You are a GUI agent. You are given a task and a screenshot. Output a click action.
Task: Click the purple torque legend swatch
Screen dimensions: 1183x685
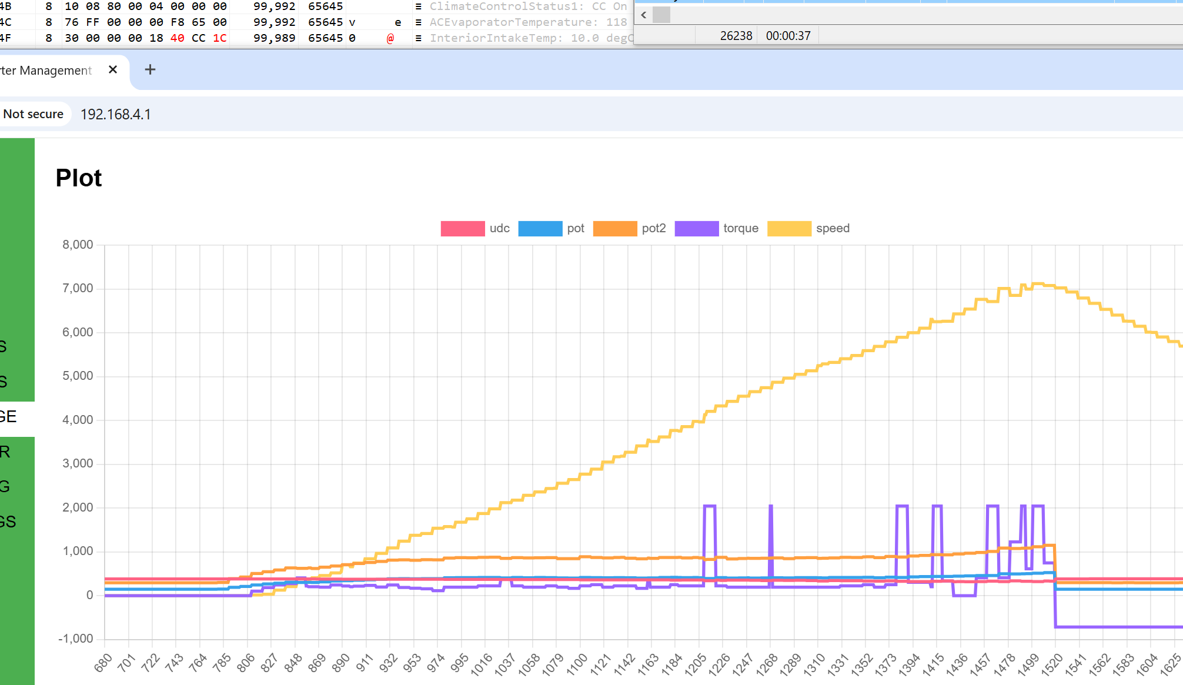click(696, 229)
